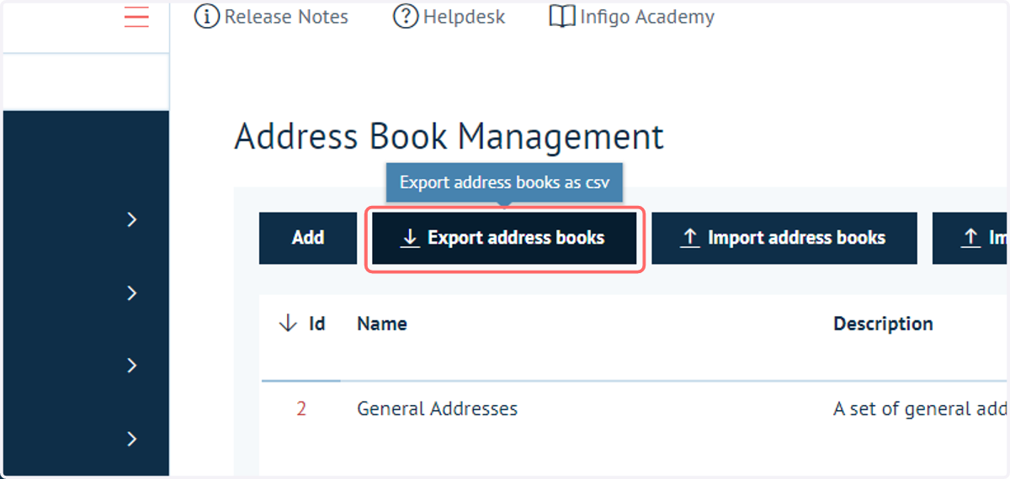
Task: Click the Address Book Management heading
Action: 449,136
